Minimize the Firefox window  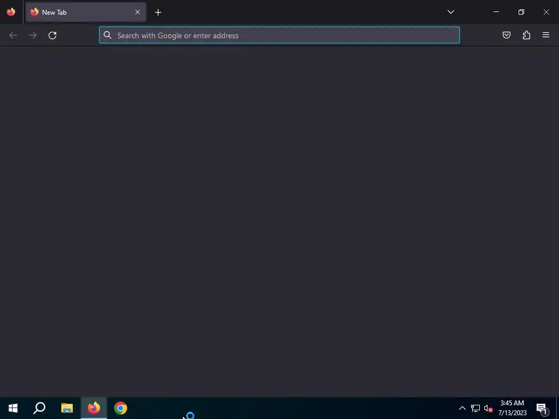496,12
